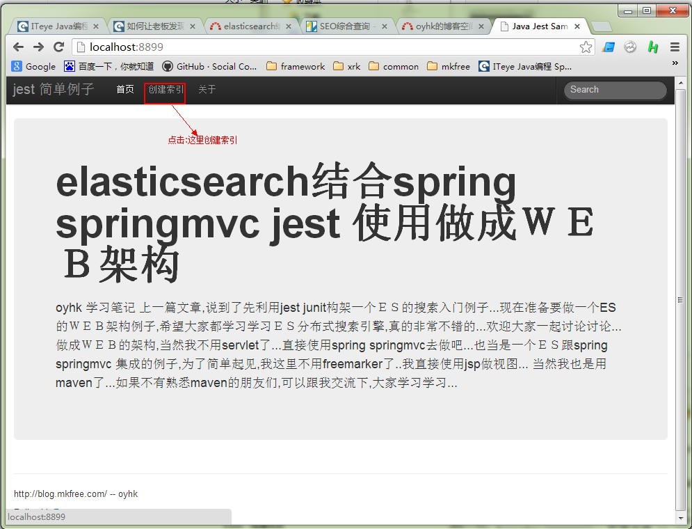
Task: Click the blue extension icon beside the star
Action: [609, 47]
